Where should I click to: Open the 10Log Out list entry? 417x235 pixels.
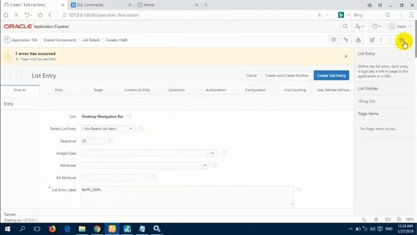pos(366,101)
